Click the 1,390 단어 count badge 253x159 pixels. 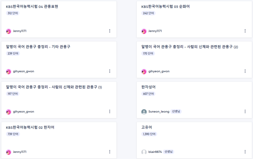point(149,134)
